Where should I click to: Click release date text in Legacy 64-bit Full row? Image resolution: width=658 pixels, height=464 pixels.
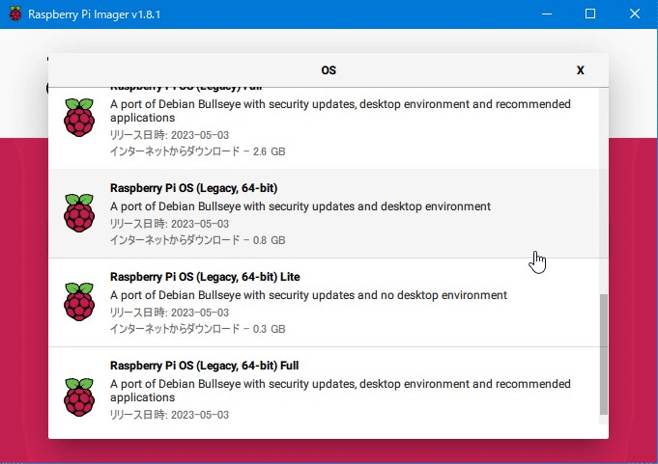click(x=169, y=415)
